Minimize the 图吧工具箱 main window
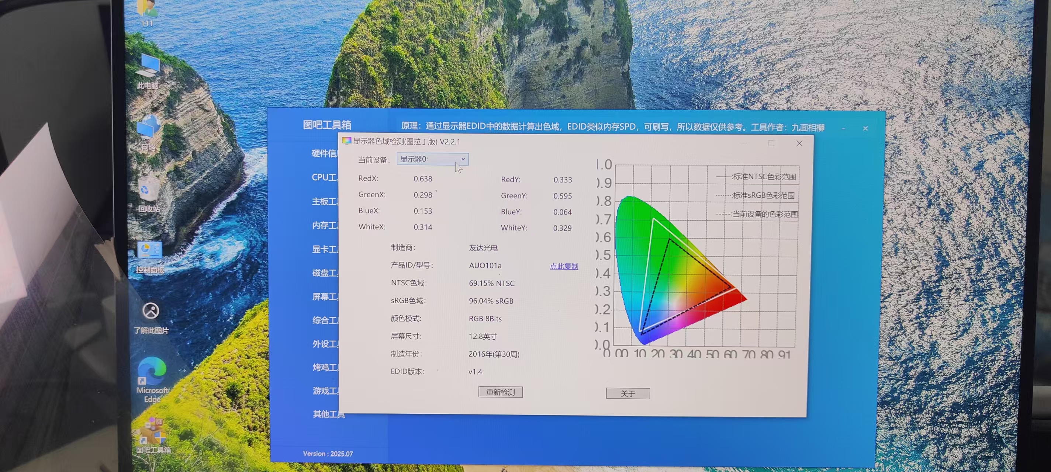Viewport: 1051px width, 472px height. coord(843,128)
